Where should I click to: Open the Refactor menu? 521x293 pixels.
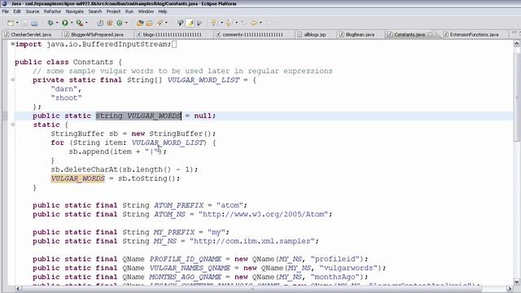pos(52,11)
